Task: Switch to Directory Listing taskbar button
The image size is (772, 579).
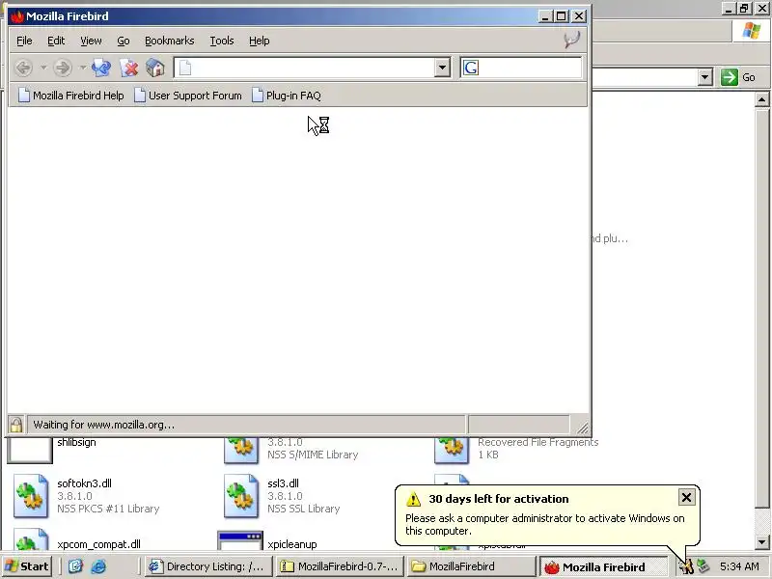Action: (208, 566)
